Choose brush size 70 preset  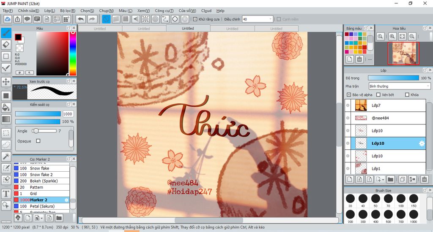pos(388,200)
